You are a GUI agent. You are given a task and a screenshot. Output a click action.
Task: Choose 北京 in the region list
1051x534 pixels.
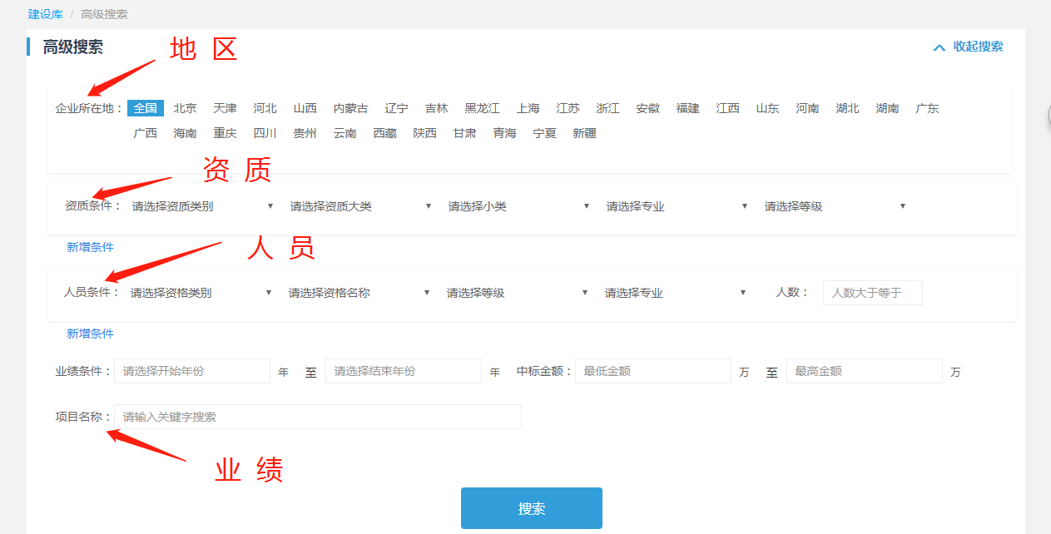pos(186,108)
